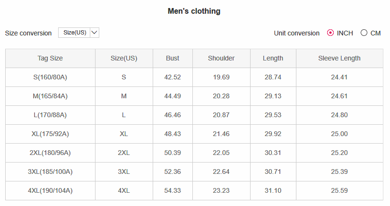Click the Tag Size column header
Image resolution: width=390 pixels, height=206 pixels.
coord(50,58)
